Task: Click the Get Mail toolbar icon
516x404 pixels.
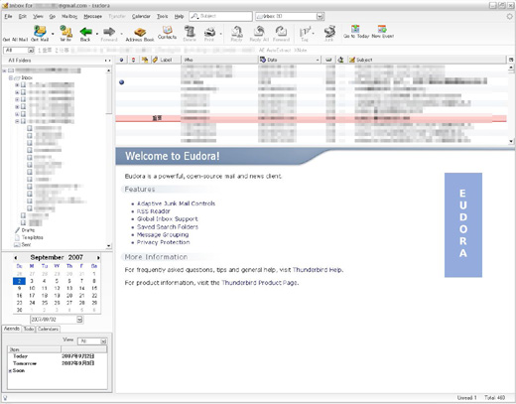Action: (40, 31)
